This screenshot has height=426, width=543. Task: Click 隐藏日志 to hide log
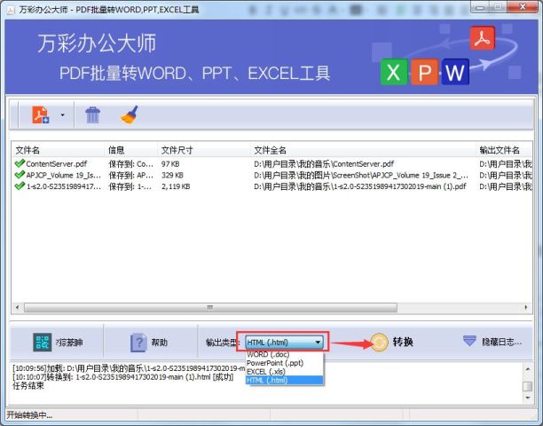tap(502, 343)
